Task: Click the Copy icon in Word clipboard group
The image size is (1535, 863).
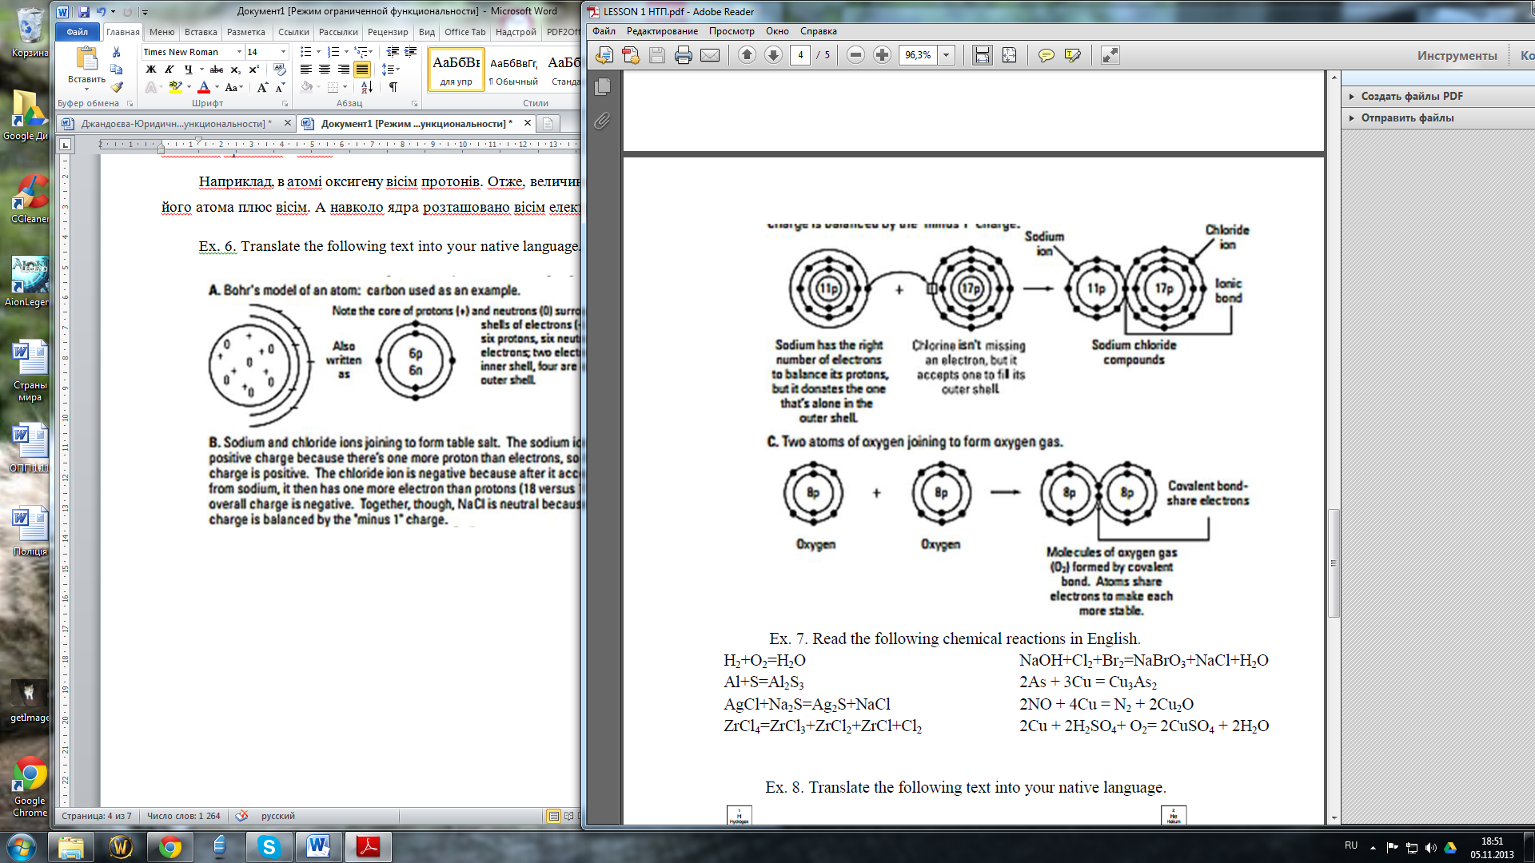Action: 117,70
